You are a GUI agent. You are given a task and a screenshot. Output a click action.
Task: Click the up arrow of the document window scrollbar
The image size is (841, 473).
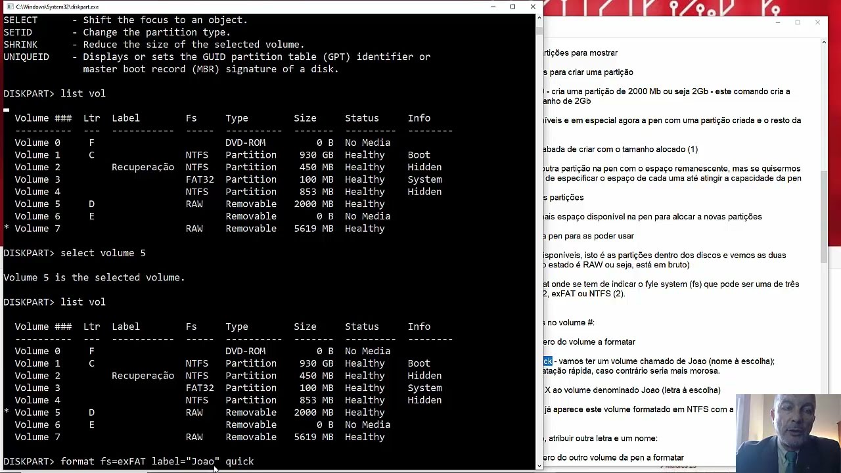pos(824,43)
